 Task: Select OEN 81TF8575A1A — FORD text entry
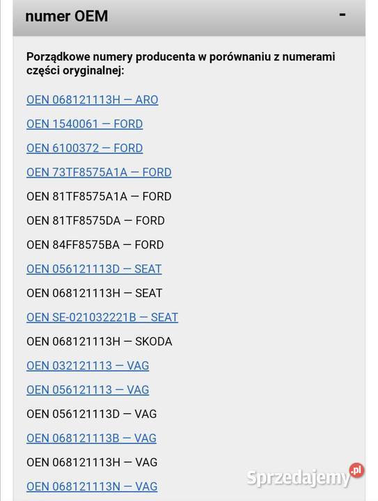pyautogui.click(x=99, y=196)
